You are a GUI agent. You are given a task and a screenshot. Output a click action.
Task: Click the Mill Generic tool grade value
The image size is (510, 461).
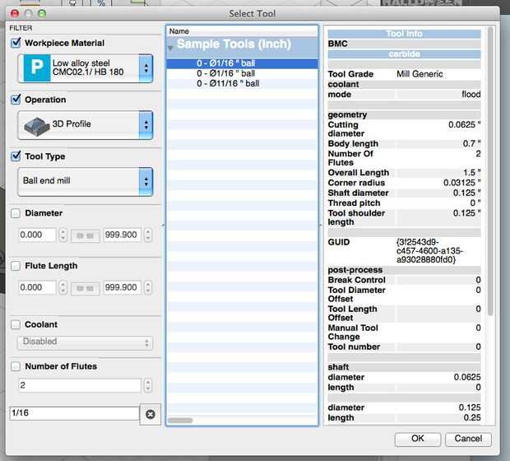[x=420, y=74]
